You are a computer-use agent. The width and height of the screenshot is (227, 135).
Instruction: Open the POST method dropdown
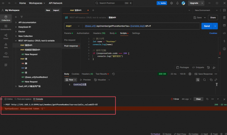tap(73, 26)
